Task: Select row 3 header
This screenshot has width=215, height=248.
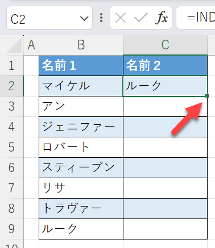Action: coord(11,107)
